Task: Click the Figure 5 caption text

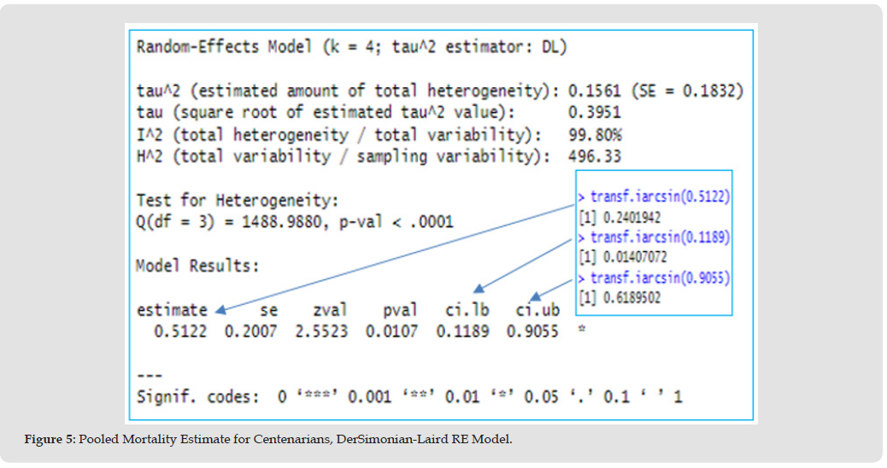Action: click(268, 438)
